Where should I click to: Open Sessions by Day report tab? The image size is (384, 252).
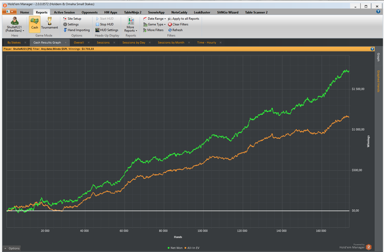coord(134,43)
